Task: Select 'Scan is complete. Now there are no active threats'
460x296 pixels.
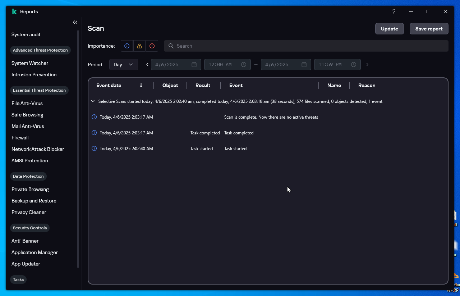Action: [x=271, y=117]
